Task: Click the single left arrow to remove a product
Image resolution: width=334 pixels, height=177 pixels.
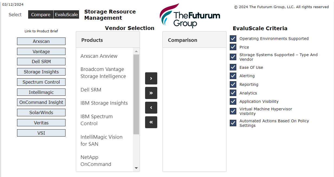Action: [x=151, y=107]
